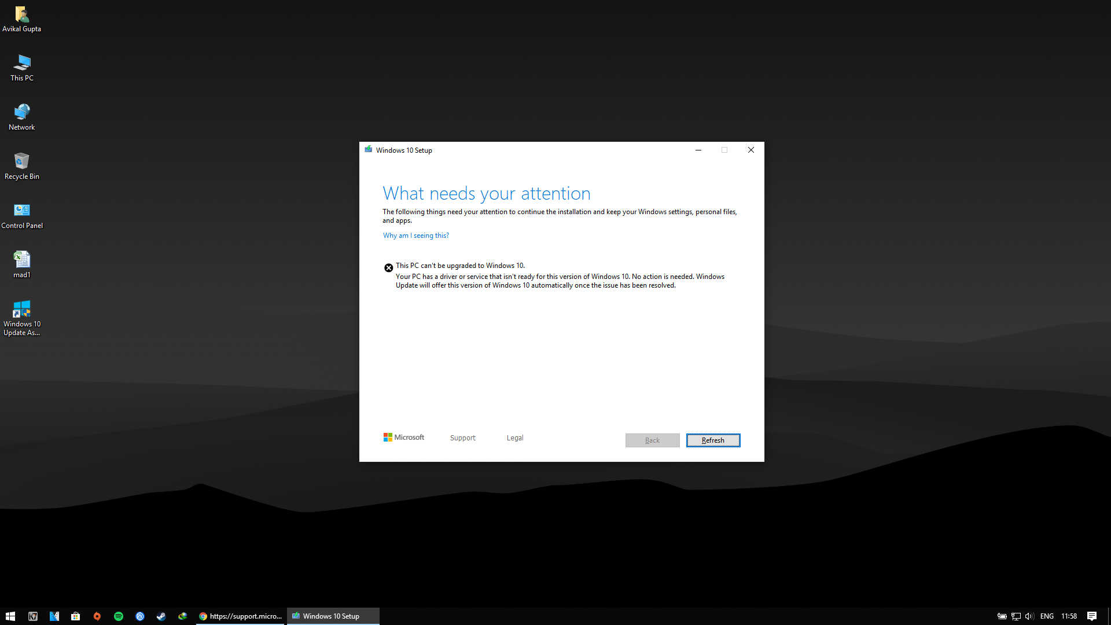
Task: Click the Show desktop strip at taskbar end
Action: (1109, 616)
